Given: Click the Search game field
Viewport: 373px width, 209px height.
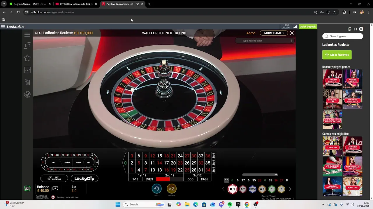Looking at the screenshot, I should coord(343,36).
